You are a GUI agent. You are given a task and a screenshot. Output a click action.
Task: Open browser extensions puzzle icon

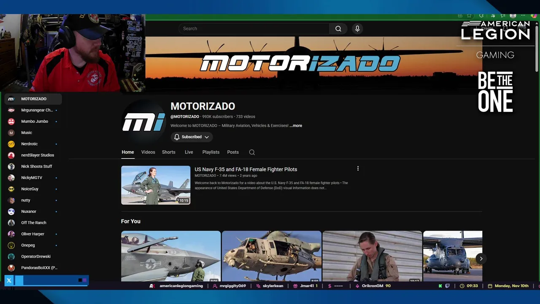click(481, 16)
